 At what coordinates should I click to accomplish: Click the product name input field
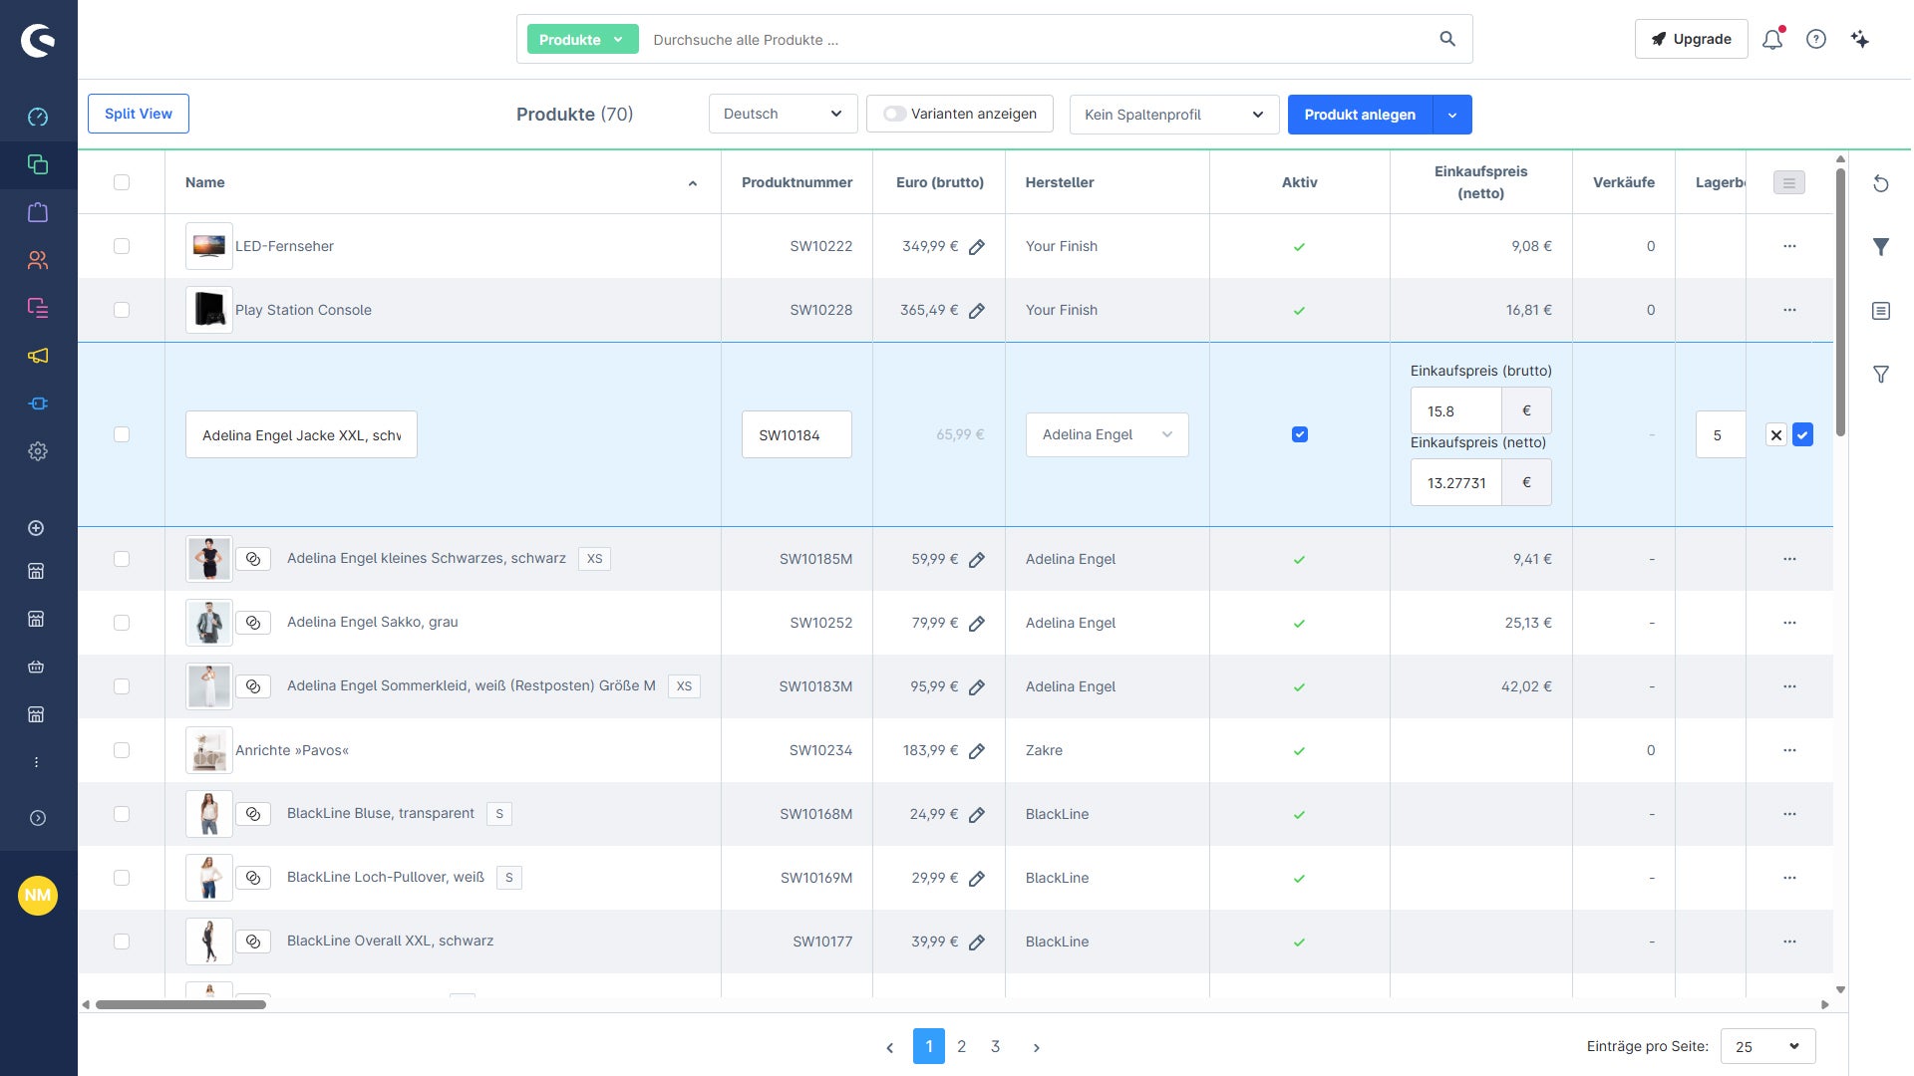301,434
